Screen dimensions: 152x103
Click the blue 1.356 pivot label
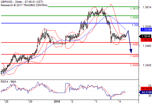135,25
